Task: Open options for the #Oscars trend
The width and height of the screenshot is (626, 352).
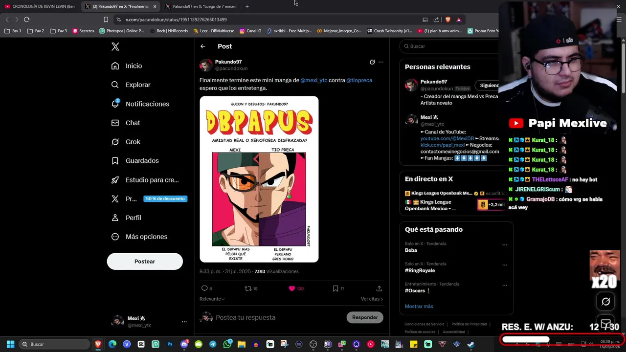Action: (x=505, y=285)
